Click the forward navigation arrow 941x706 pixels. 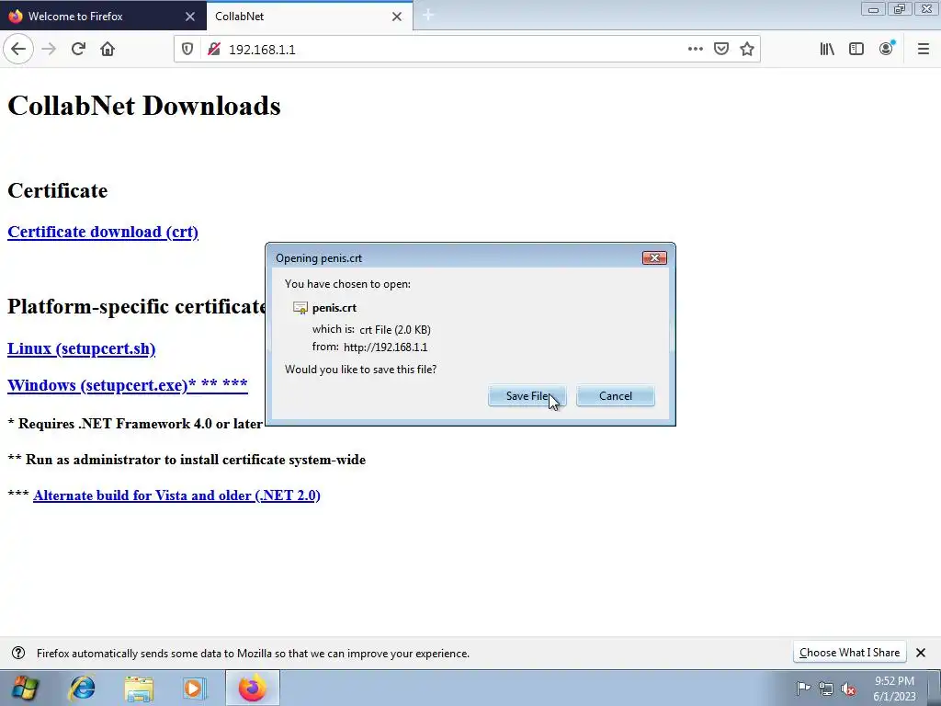[49, 50]
